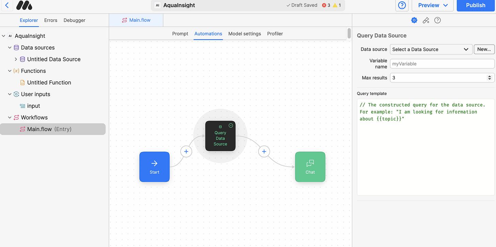Expand the Untitled Data Source tree item
Screen dimensions: 496x247
15,59
